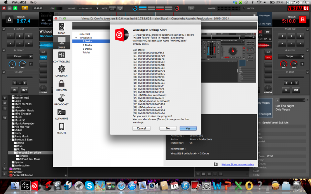Open OPTIONEN gear settings
The image size is (311, 194).
click(x=61, y=71)
